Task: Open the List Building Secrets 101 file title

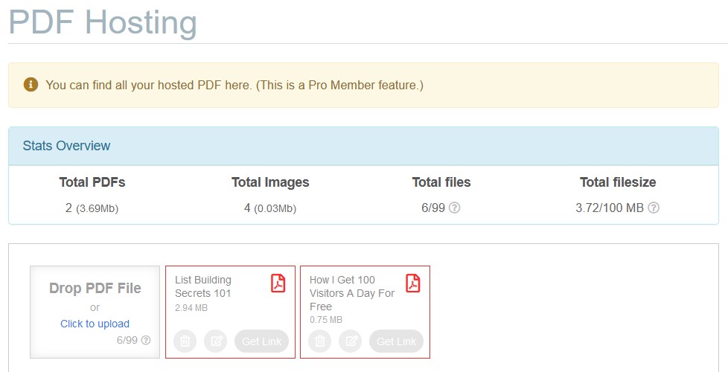Action: [x=203, y=286]
